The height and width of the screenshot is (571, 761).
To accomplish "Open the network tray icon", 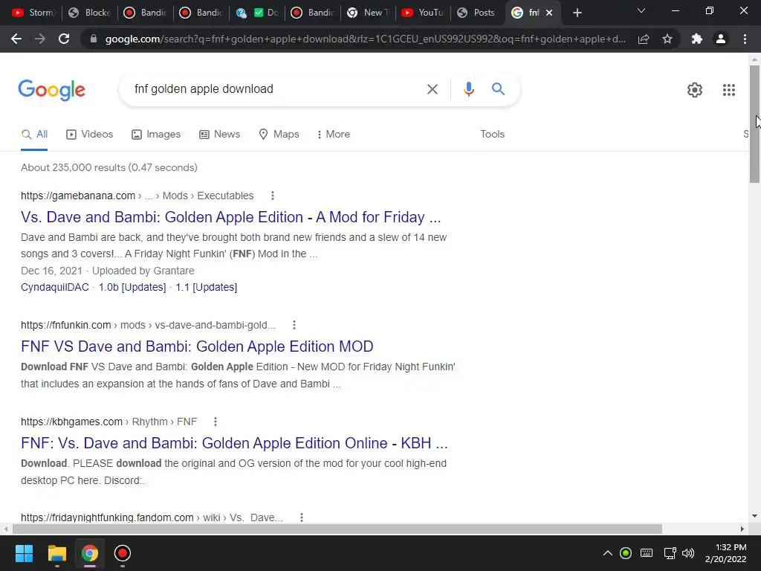I will click(x=670, y=553).
